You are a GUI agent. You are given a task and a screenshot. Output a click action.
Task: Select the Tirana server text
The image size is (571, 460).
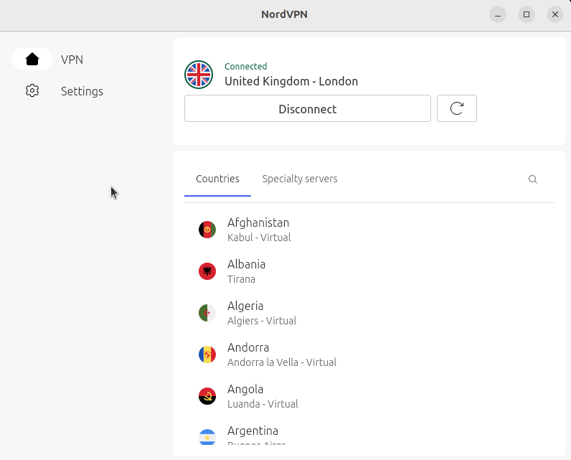pyautogui.click(x=241, y=279)
